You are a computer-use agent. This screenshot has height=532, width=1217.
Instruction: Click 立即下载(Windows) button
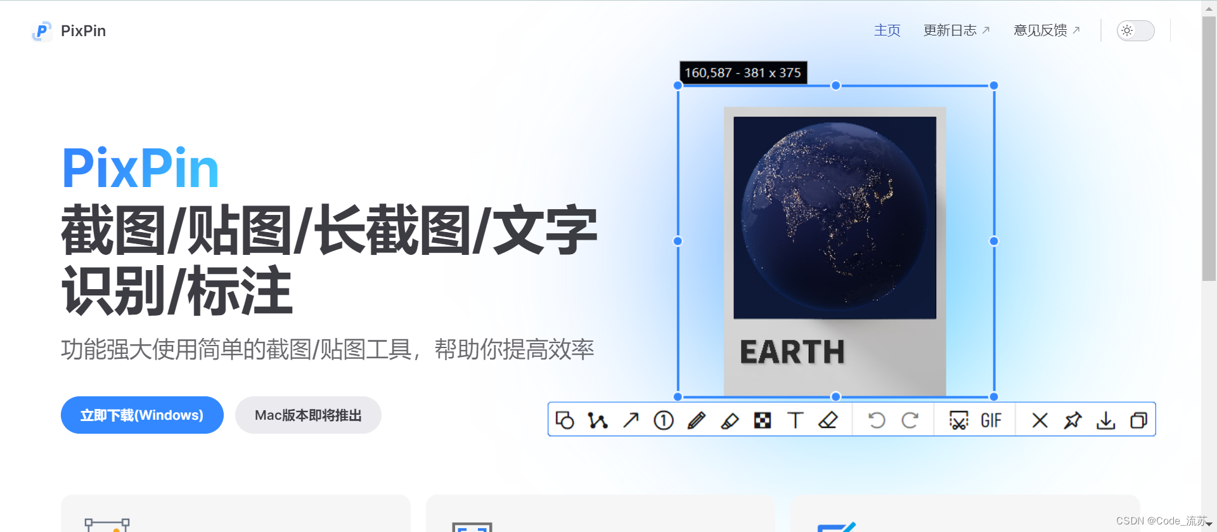click(142, 415)
